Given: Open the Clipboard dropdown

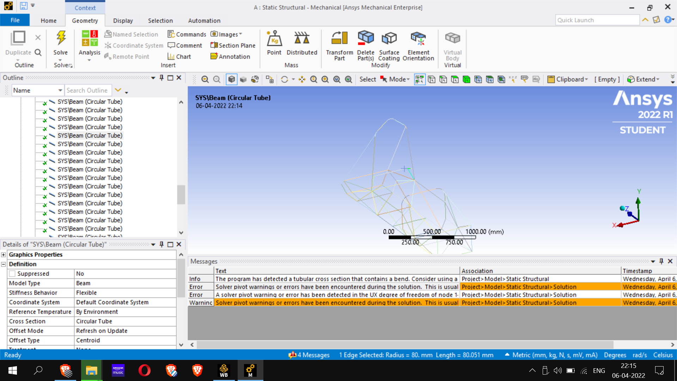Looking at the screenshot, I should [568, 79].
